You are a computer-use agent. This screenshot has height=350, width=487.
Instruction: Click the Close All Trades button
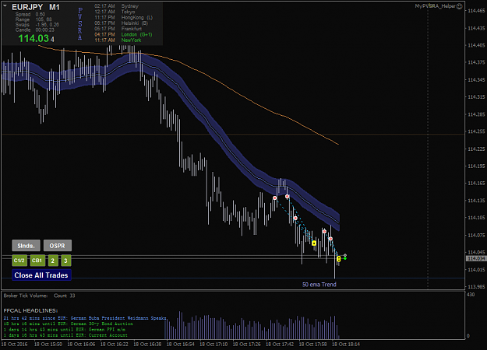(41, 275)
